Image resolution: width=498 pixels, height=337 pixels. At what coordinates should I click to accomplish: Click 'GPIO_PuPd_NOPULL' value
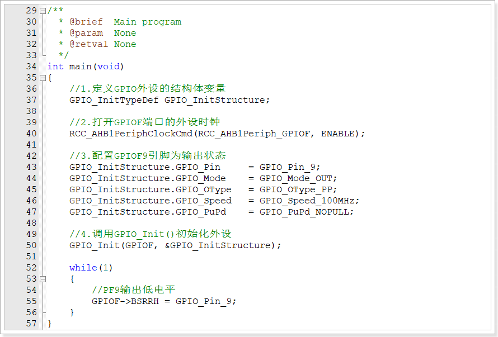click(304, 212)
